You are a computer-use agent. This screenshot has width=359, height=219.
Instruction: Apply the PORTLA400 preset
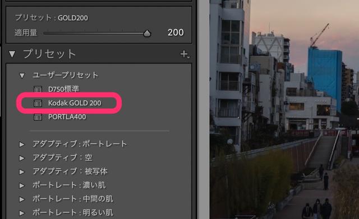coord(67,117)
